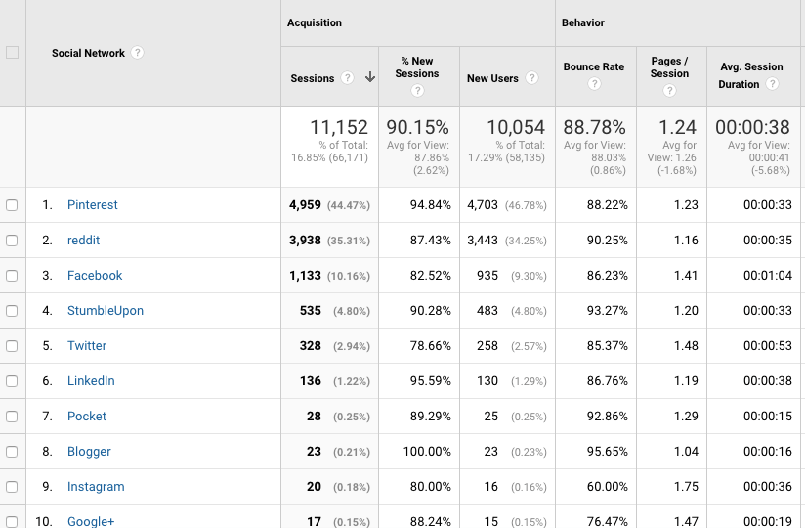Click Pinterest sessions value 4,959
Image resolution: width=805 pixels, height=528 pixels.
(305, 205)
